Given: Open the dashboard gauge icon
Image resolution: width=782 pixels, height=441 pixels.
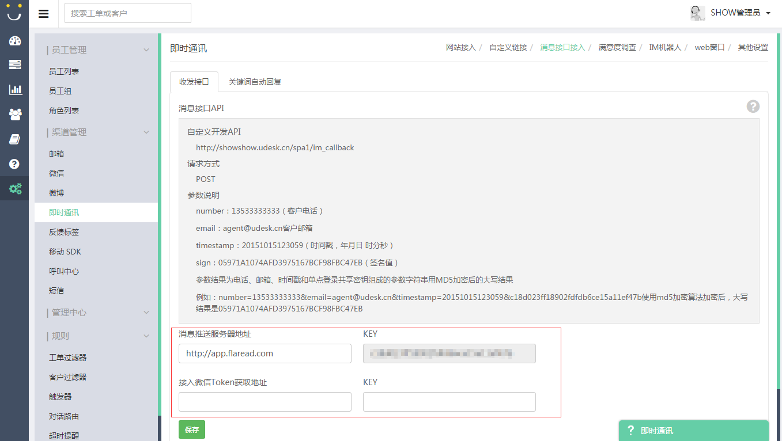Looking at the screenshot, I should (15, 41).
